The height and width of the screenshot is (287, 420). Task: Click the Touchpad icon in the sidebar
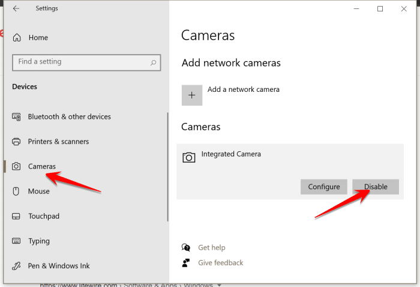click(16, 216)
